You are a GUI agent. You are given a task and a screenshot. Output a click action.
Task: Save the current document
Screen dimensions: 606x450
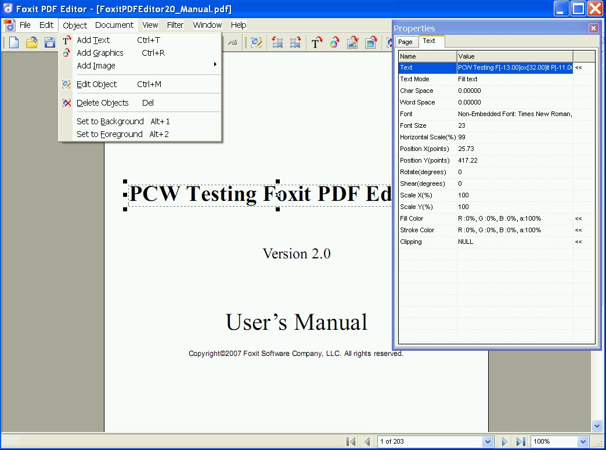[50, 42]
